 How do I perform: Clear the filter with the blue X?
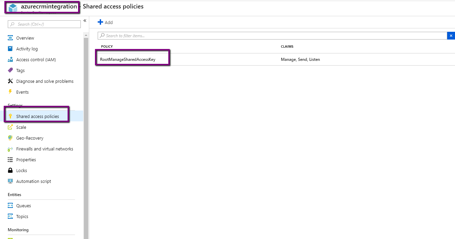[x=451, y=35]
